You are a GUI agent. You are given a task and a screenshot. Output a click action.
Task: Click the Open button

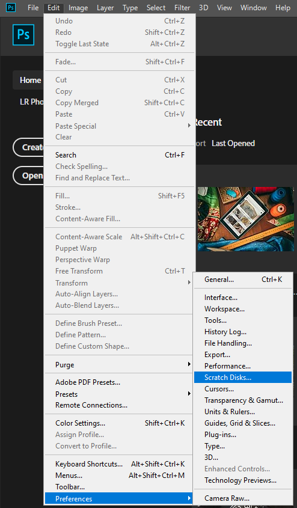tap(28, 176)
